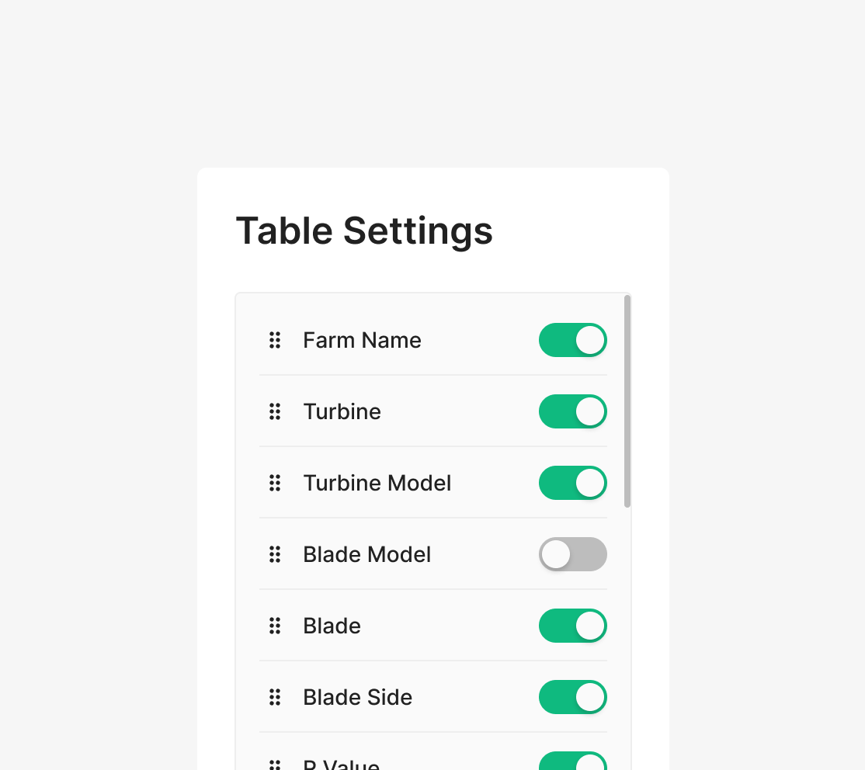
Task: Click the Blade Model row label
Action: pyautogui.click(x=366, y=554)
